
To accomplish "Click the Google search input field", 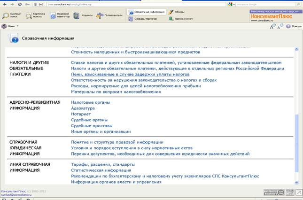I will point(265,4).
